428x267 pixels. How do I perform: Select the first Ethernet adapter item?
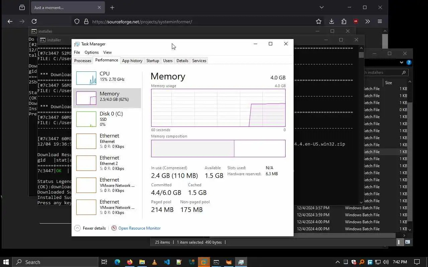[x=107, y=141]
